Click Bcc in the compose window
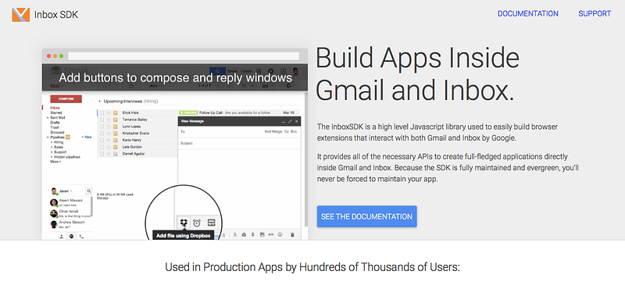Screen dimensions: 625x282 click(x=294, y=131)
